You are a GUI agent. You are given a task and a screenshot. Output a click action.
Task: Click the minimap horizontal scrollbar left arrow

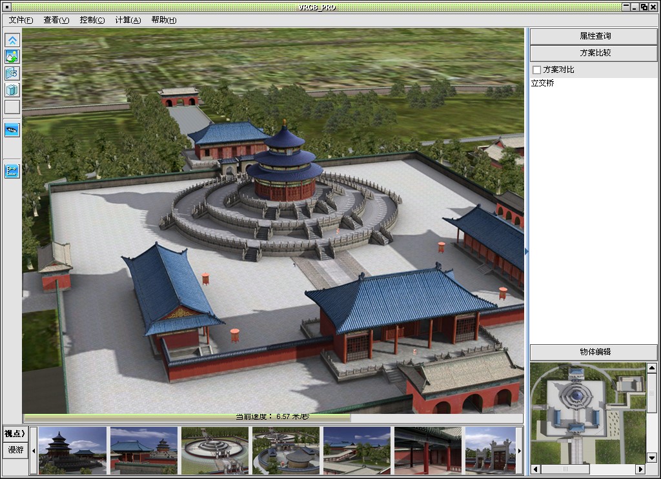536,469
